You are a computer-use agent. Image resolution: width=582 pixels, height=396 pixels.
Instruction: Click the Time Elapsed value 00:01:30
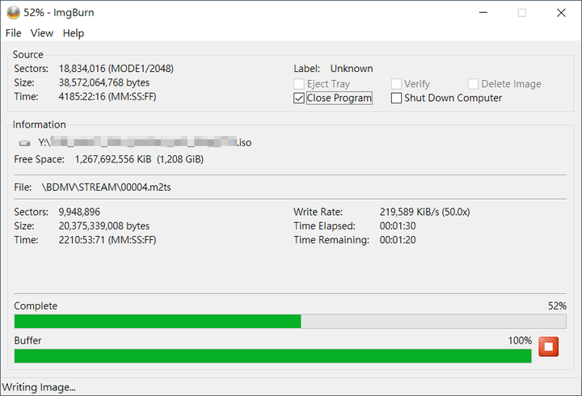click(x=398, y=225)
